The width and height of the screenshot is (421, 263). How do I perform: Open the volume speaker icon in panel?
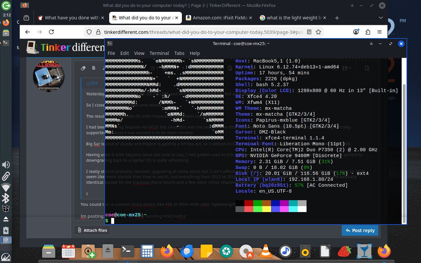click(x=6, y=165)
